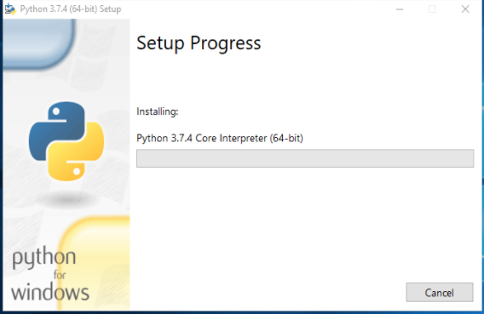The width and height of the screenshot is (484, 314).
Task: Click the greyed-out maximize button
Action: [432, 9]
